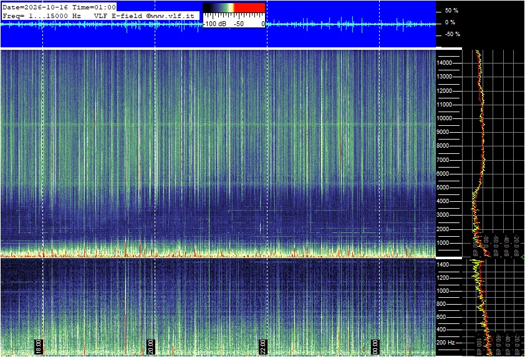Click the 14000 frequency axis label
The image size is (525, 357).
445,63
